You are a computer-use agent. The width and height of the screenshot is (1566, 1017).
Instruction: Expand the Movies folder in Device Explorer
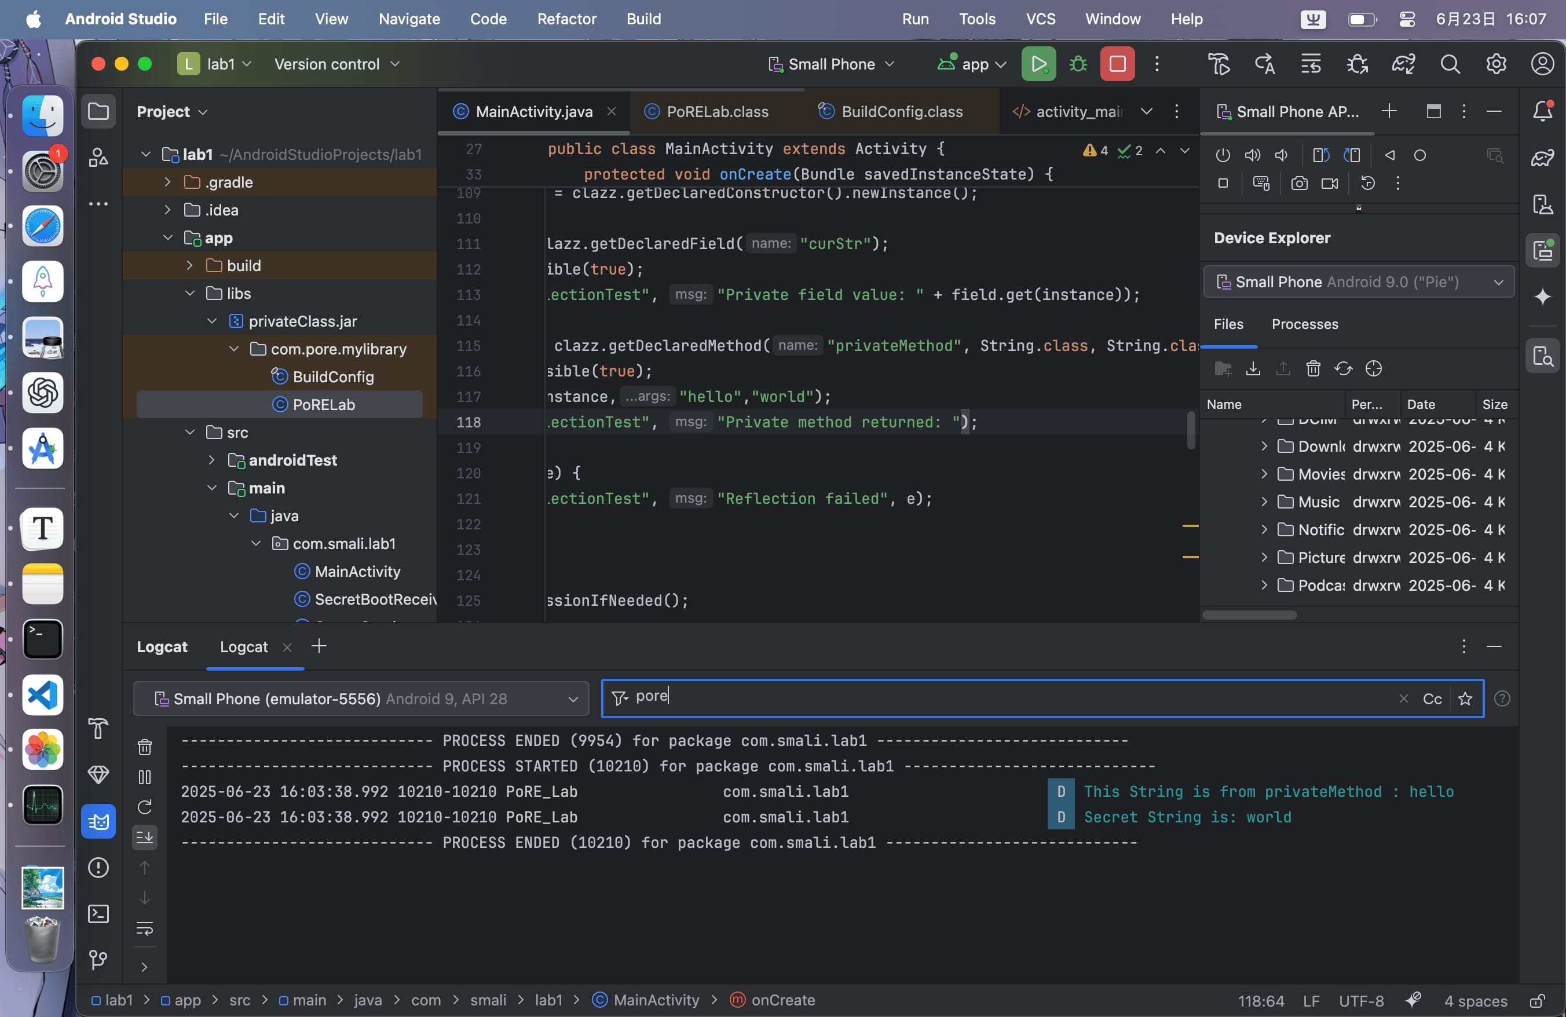pyautogui.click(x=1264, y=474)
